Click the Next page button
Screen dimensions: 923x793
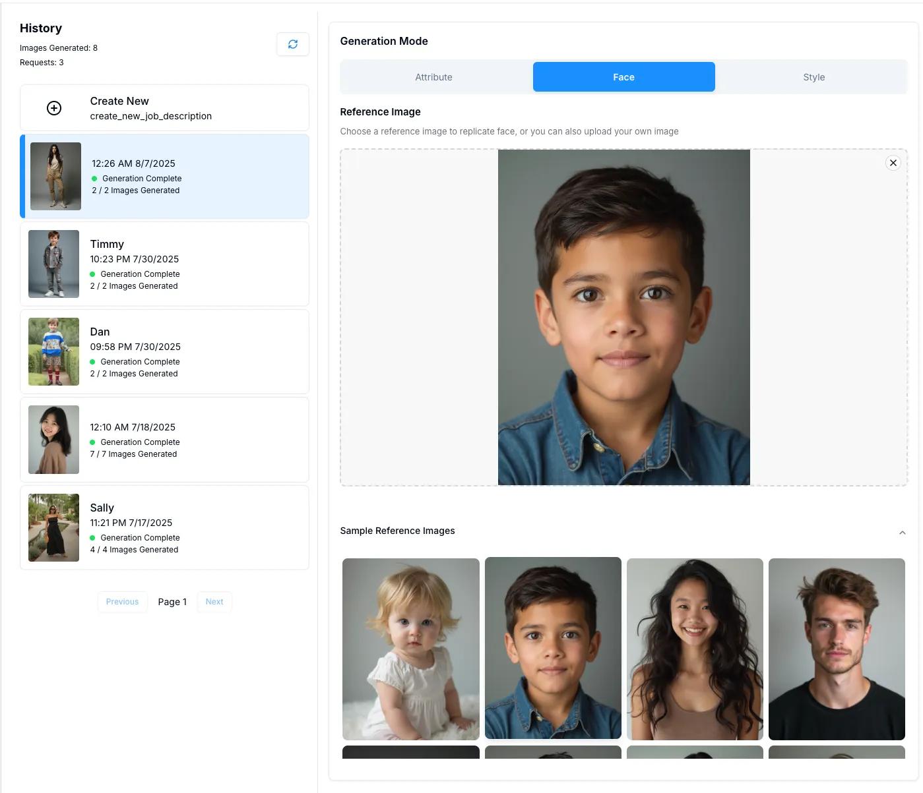coord(214,602)
